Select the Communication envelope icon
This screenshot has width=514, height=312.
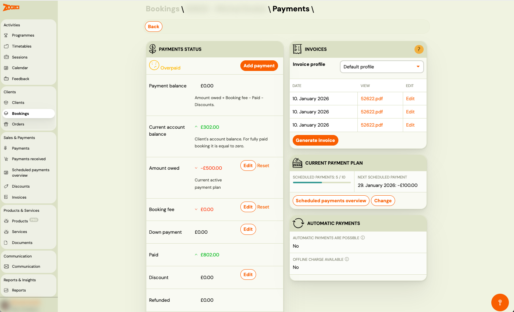(x=7, y=266)
